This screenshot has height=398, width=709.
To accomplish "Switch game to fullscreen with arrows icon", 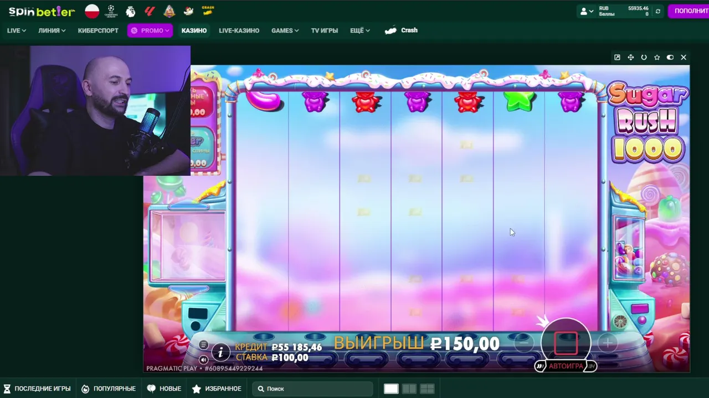I will (630, 57).
